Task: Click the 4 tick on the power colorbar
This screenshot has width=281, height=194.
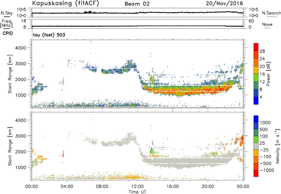Action: coord(261,97)
